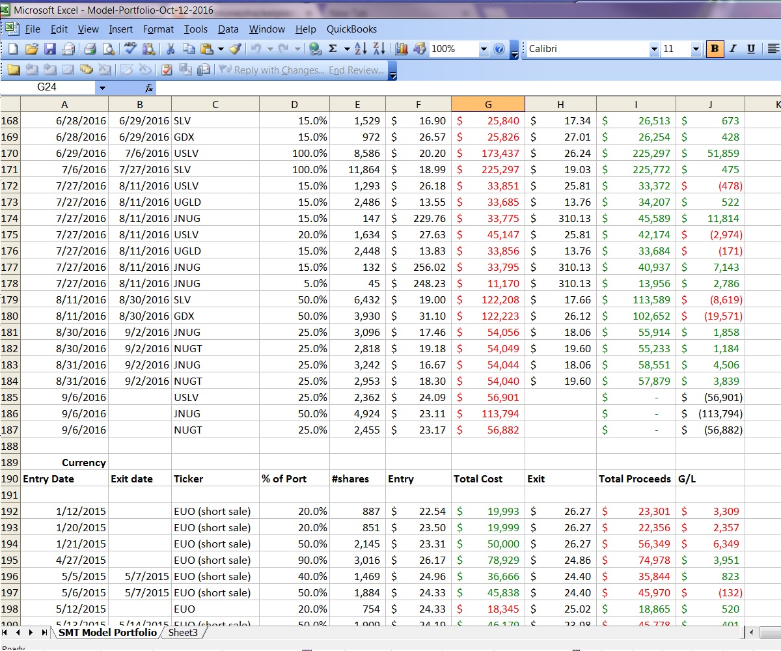781x651 pixels.
Task: Toggle Bold formatting button
Action: point(715,49)
